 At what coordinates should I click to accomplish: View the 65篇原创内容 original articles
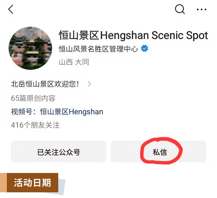[x=33, y=98]
